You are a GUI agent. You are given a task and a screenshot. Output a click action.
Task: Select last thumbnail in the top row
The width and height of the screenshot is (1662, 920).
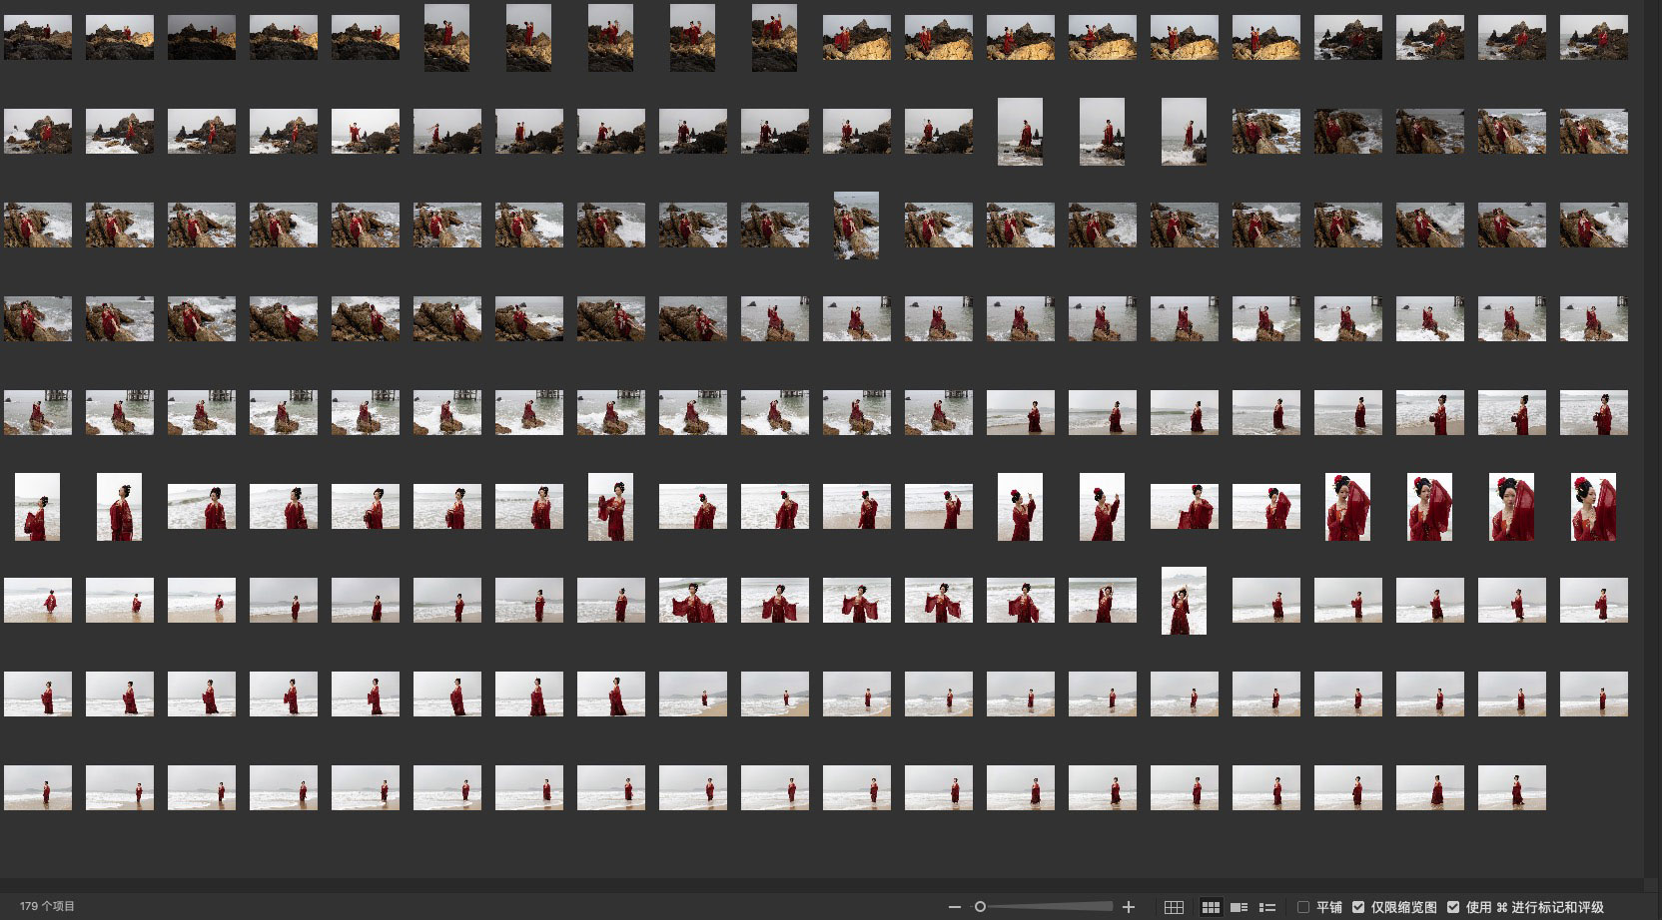tap(1593, 38)
